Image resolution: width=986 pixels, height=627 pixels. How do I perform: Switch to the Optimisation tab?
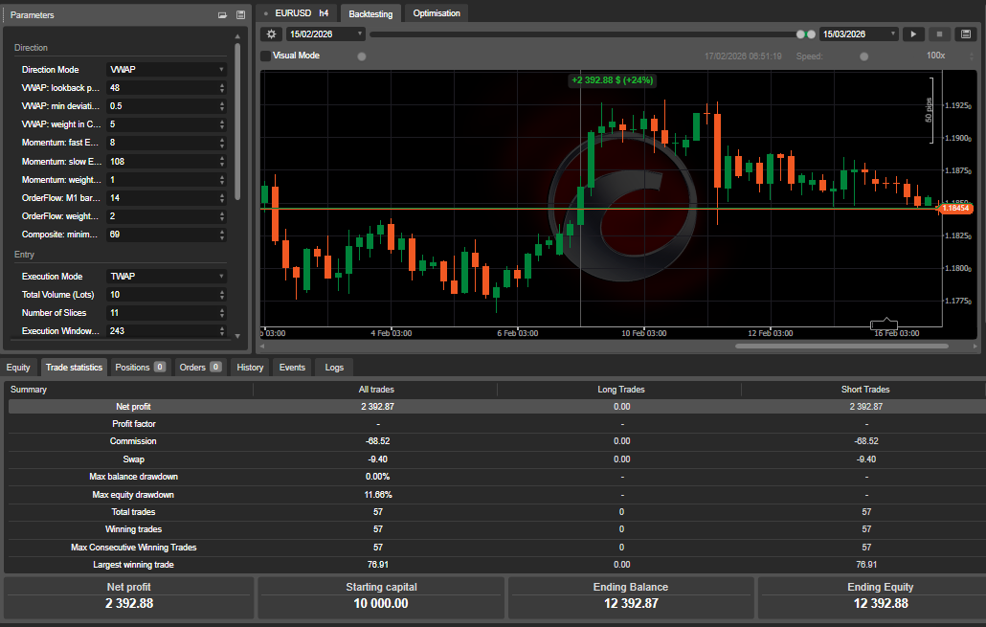436,12
